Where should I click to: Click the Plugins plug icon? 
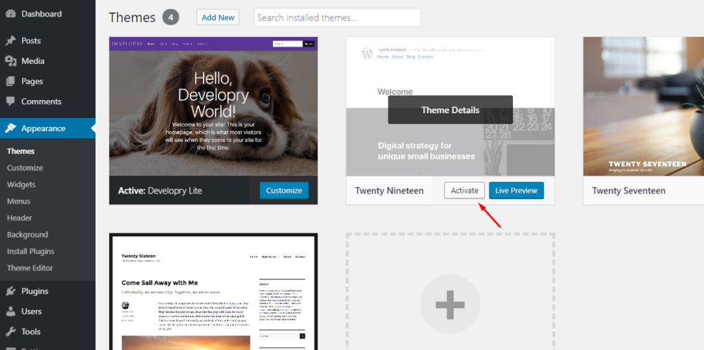(11, 291)
